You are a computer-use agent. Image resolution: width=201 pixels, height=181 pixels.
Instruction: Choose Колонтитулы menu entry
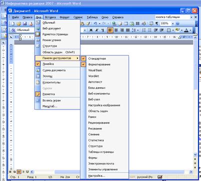click(x=57, y=82)
